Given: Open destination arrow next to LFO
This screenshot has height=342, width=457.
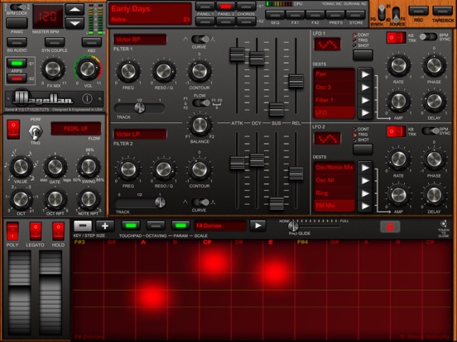Looking at the screenshot, I should point(365,113).
